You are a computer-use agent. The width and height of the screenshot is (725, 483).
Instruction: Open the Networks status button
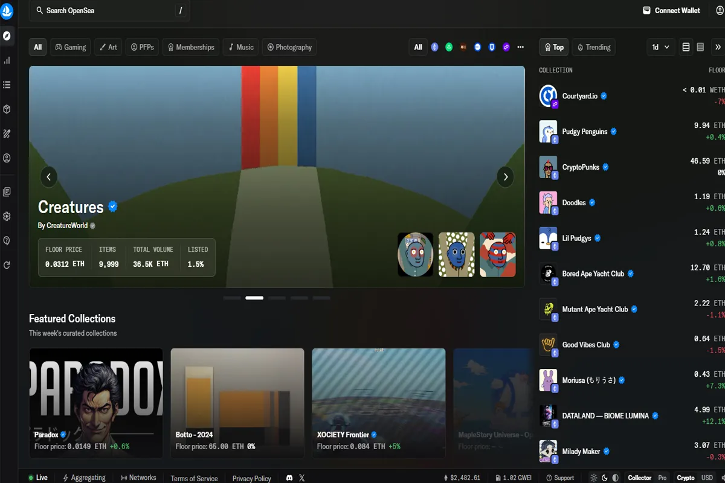coord(138,478)
